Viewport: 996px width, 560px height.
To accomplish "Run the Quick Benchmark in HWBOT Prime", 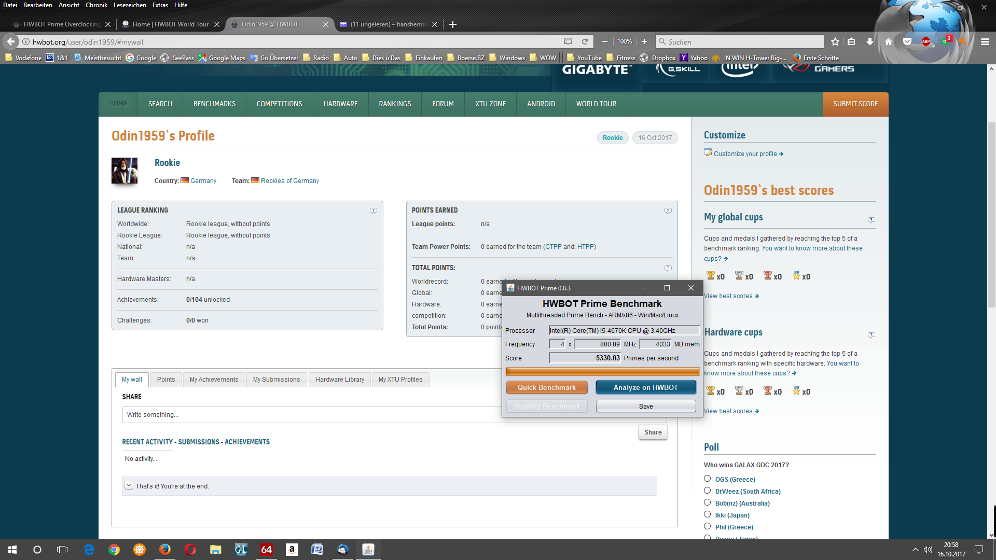I will [547, 387].
